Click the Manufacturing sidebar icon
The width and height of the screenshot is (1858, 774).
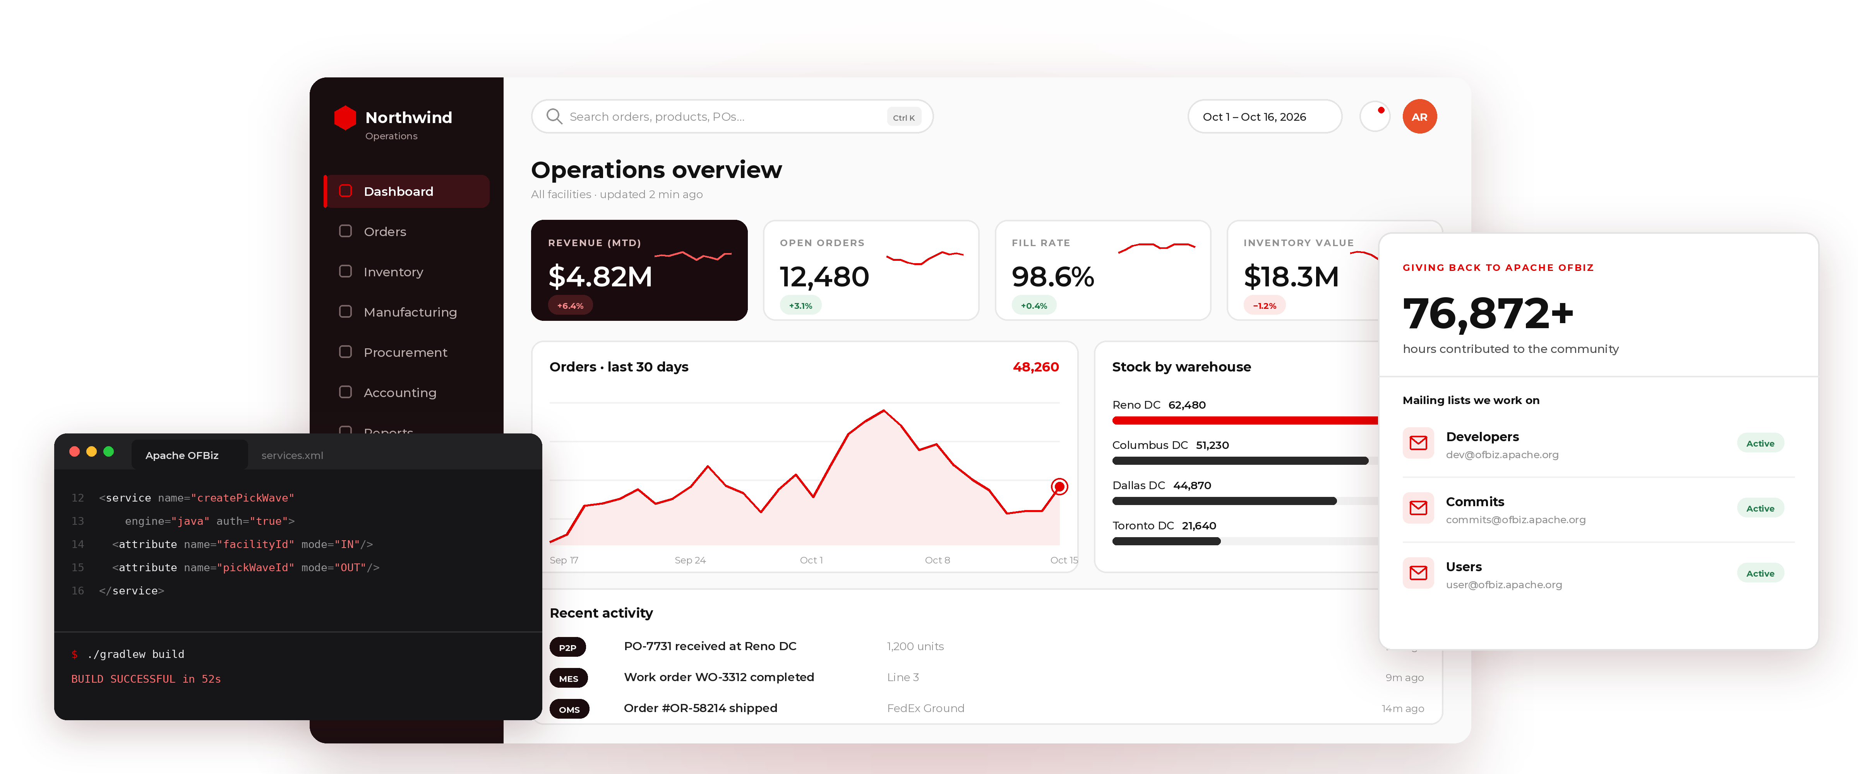pyautogui.click(x=346, y=312)
